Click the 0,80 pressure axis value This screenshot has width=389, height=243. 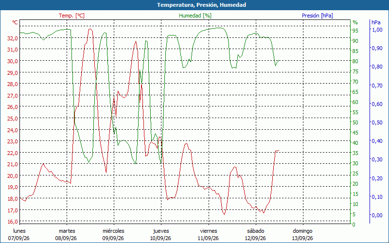pyautogui.click(x=377, y=67)
